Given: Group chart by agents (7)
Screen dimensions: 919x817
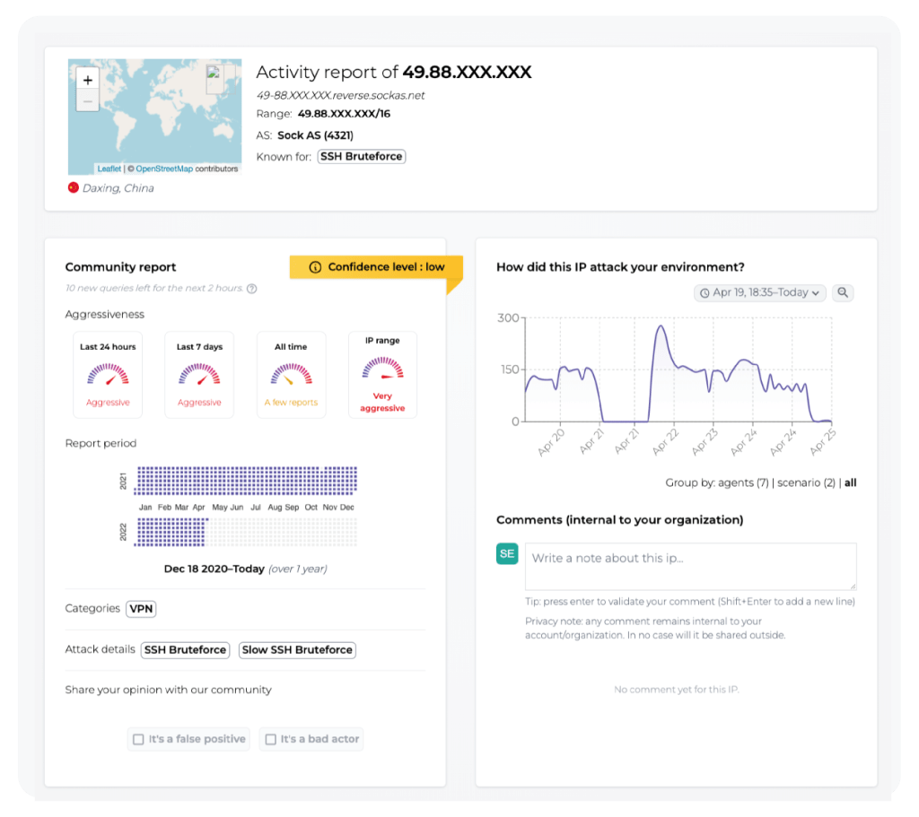Looking at the screenshot, I should (743, 483).
